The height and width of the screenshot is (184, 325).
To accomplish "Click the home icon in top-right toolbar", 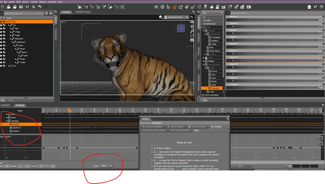I will (x=309, y=7).
